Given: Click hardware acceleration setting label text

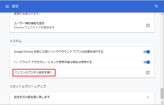Looking at the screenshot, I should [x=53, y=62].
